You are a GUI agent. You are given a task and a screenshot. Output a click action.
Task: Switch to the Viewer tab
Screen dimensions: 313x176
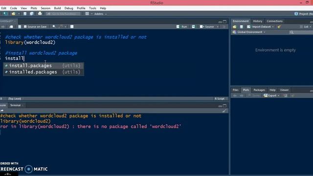(284, 90)
